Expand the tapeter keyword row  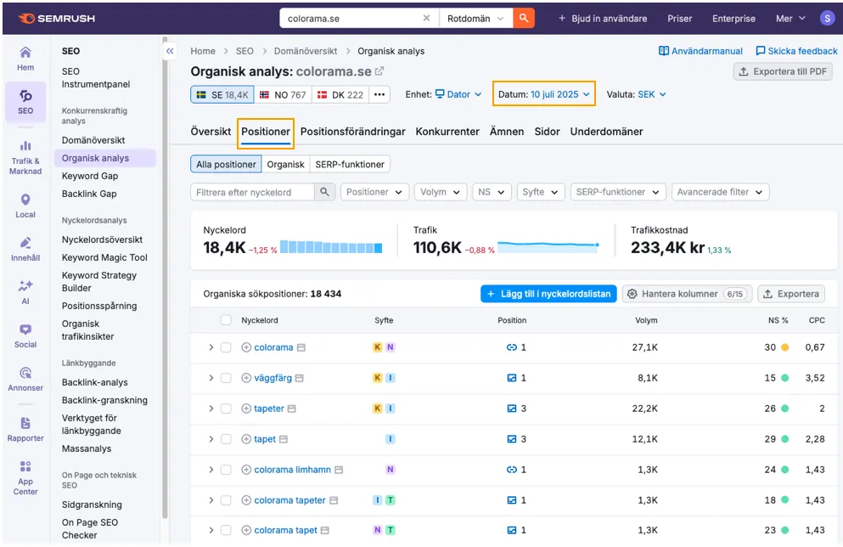click(211, 409)
